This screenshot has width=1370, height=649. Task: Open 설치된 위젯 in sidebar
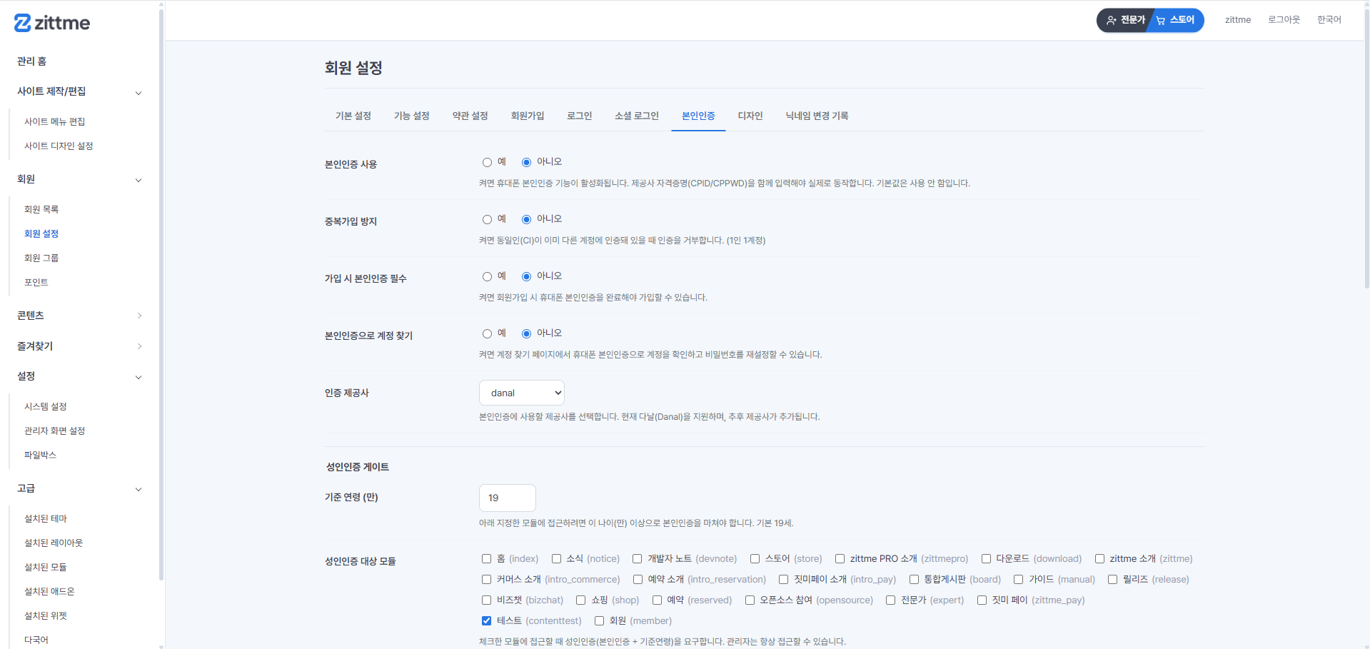pyautogui.click(x=46, y=615)
